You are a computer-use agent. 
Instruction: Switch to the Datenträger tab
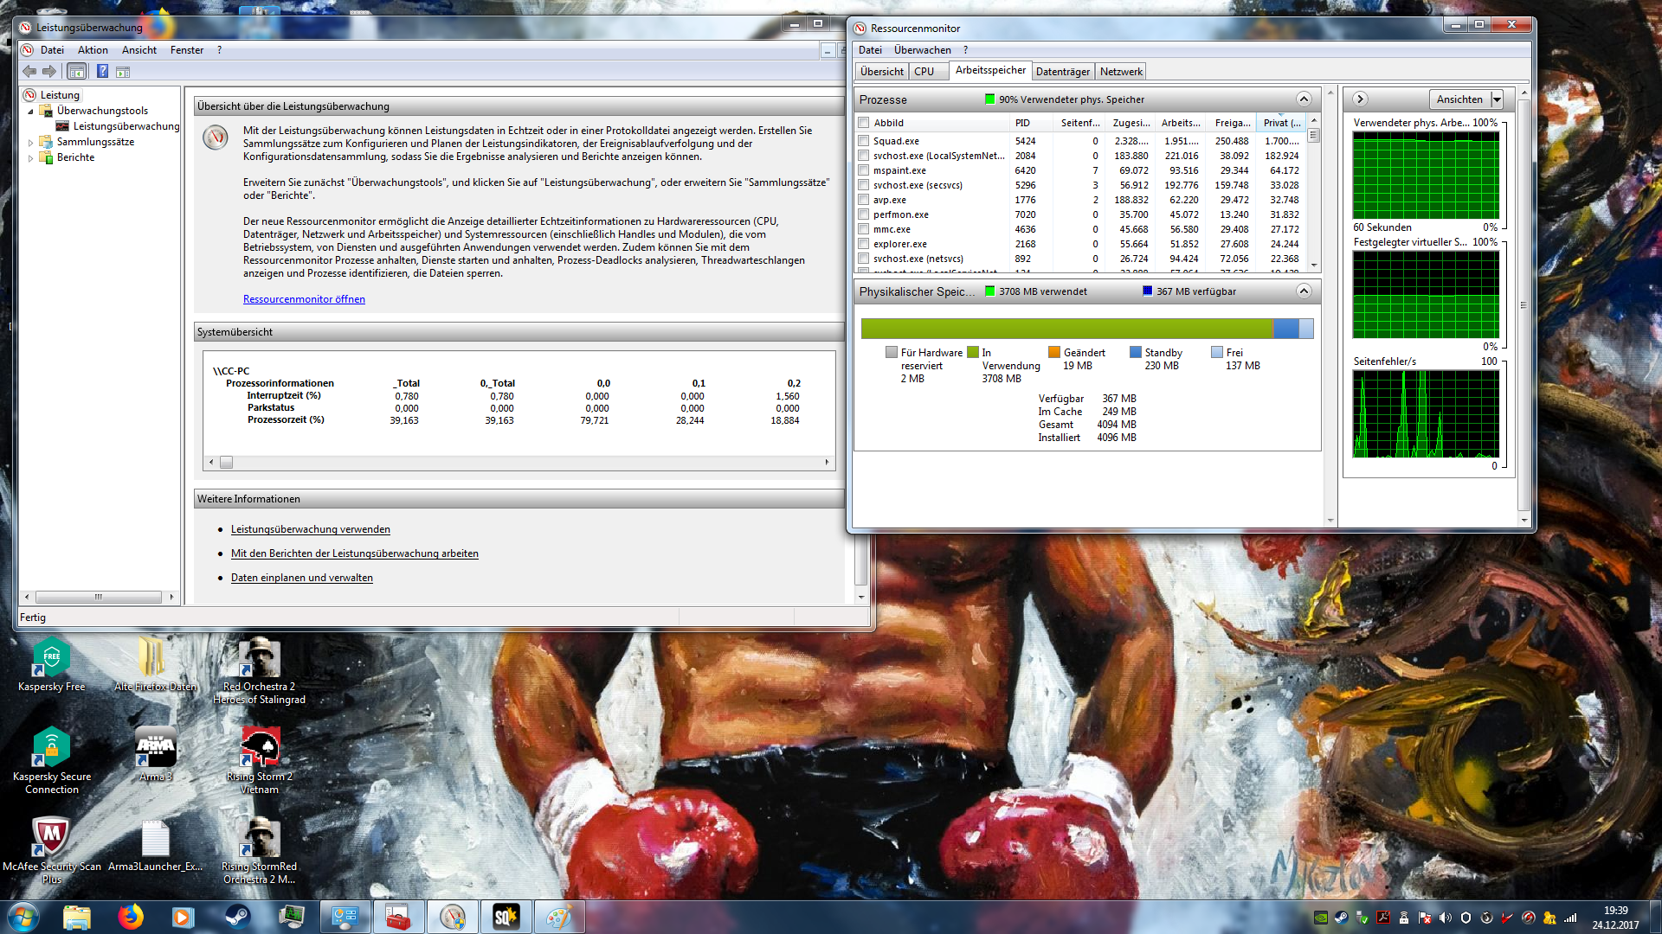1062,72
